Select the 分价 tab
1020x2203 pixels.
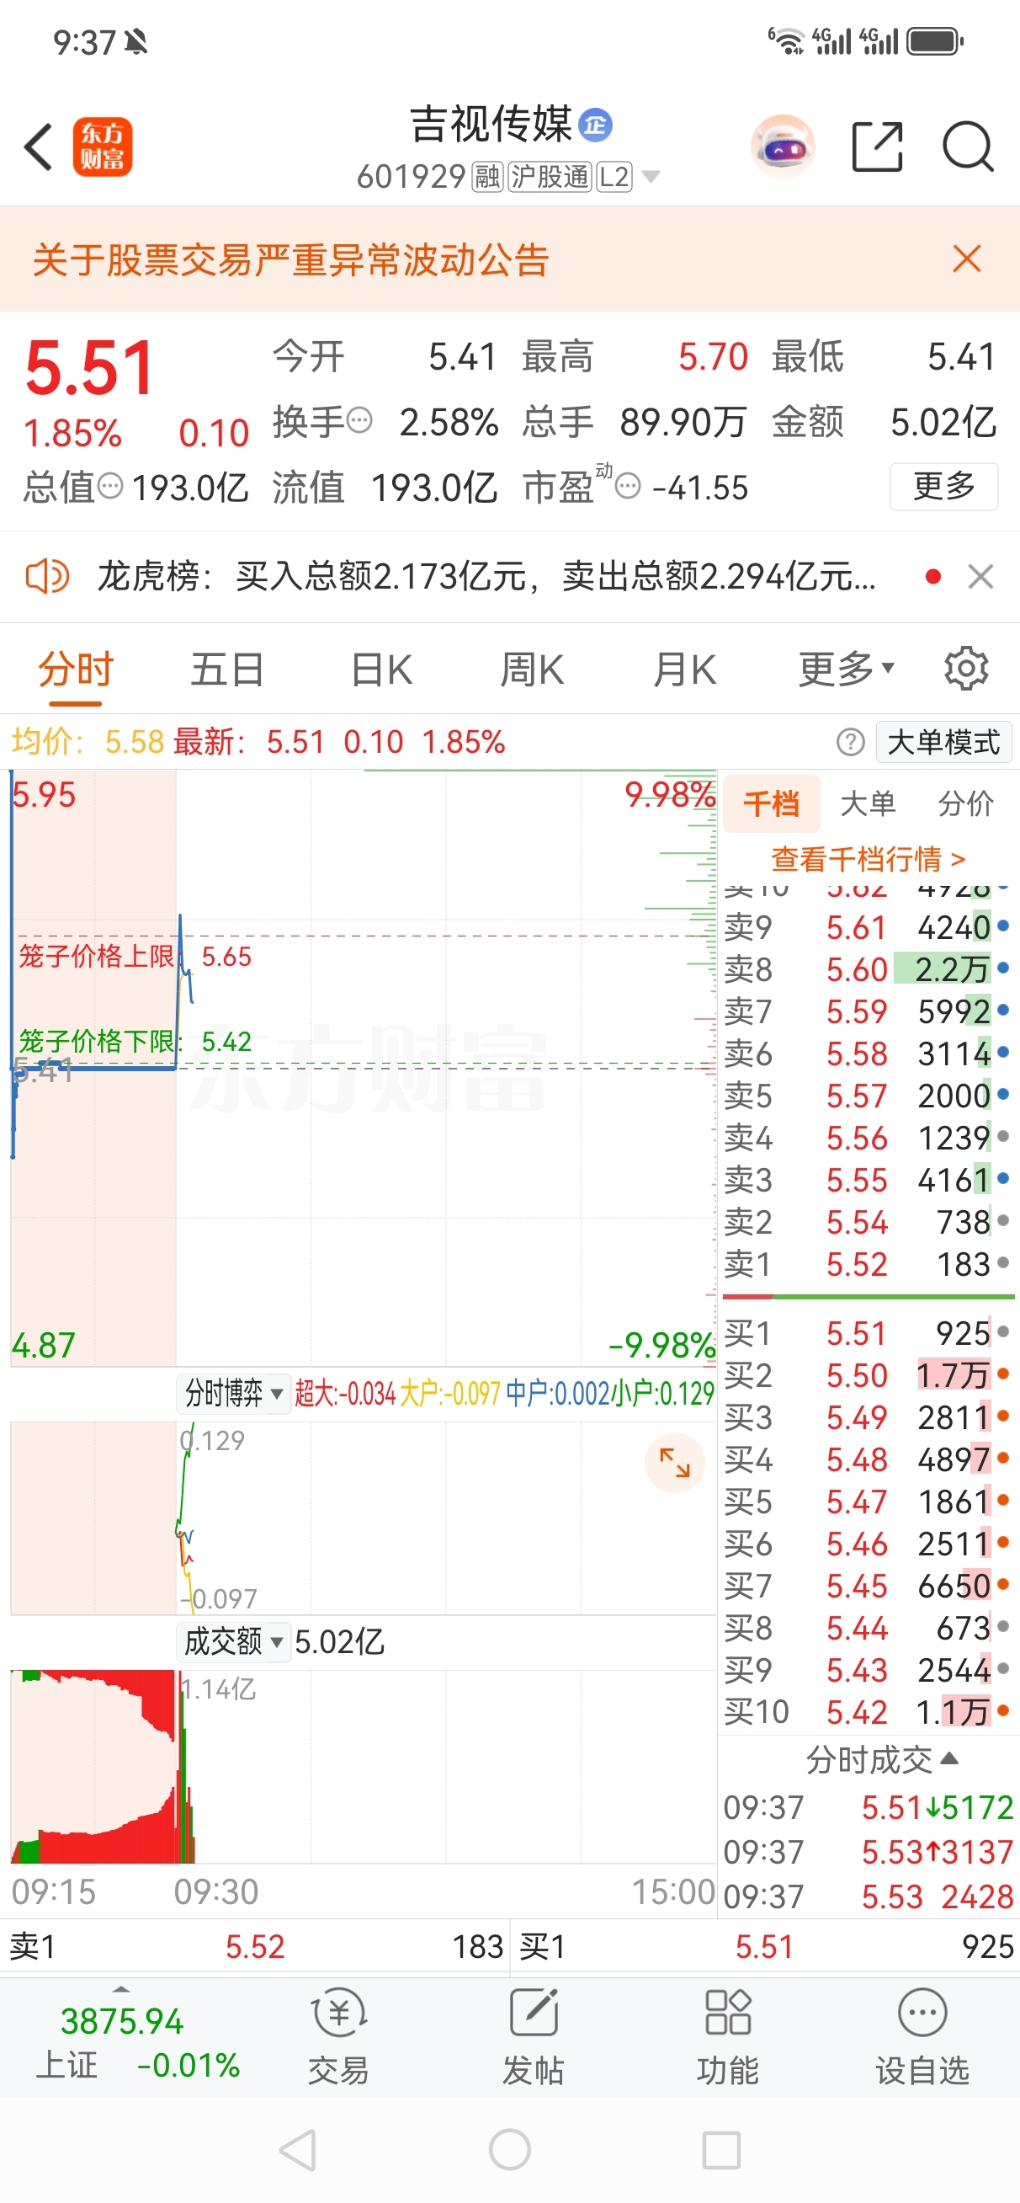pos(966,804)
